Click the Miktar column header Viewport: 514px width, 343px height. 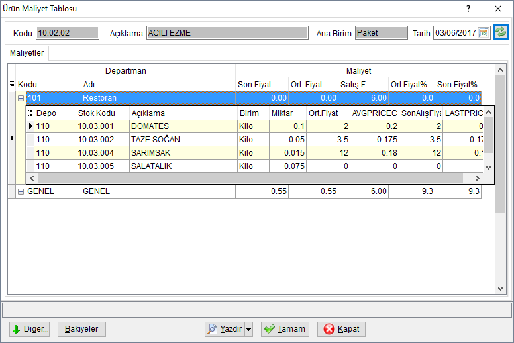click(x=288, y=113)
